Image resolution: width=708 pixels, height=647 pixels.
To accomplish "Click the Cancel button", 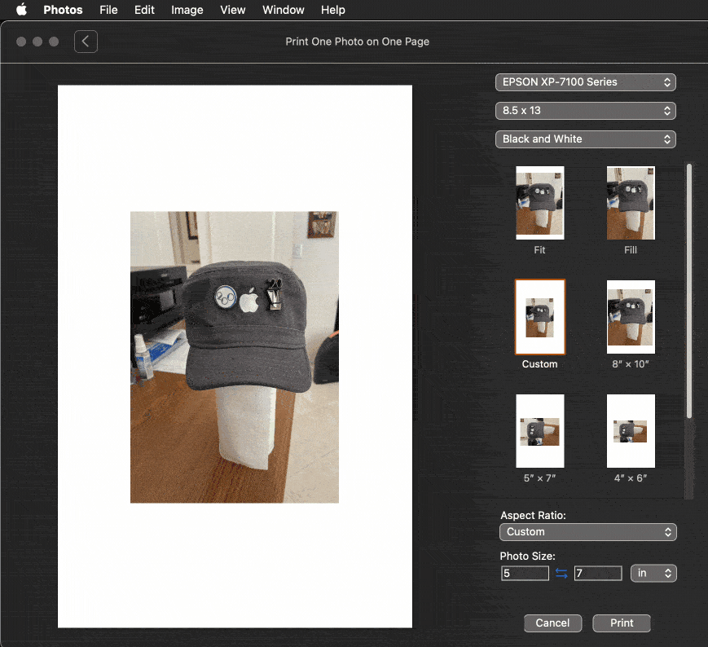I will [552, 623].
